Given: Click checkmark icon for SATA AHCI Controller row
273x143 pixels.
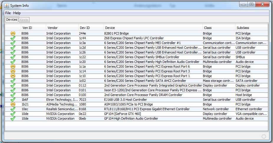Looking at the screenshot, I should (13, 81).
